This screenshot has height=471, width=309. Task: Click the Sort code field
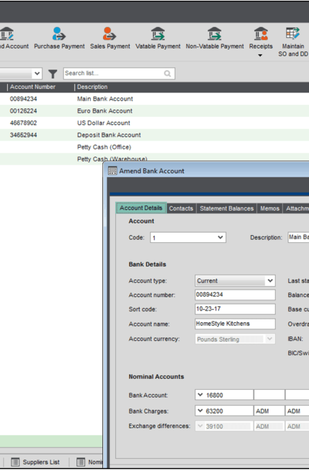point(235,309)
